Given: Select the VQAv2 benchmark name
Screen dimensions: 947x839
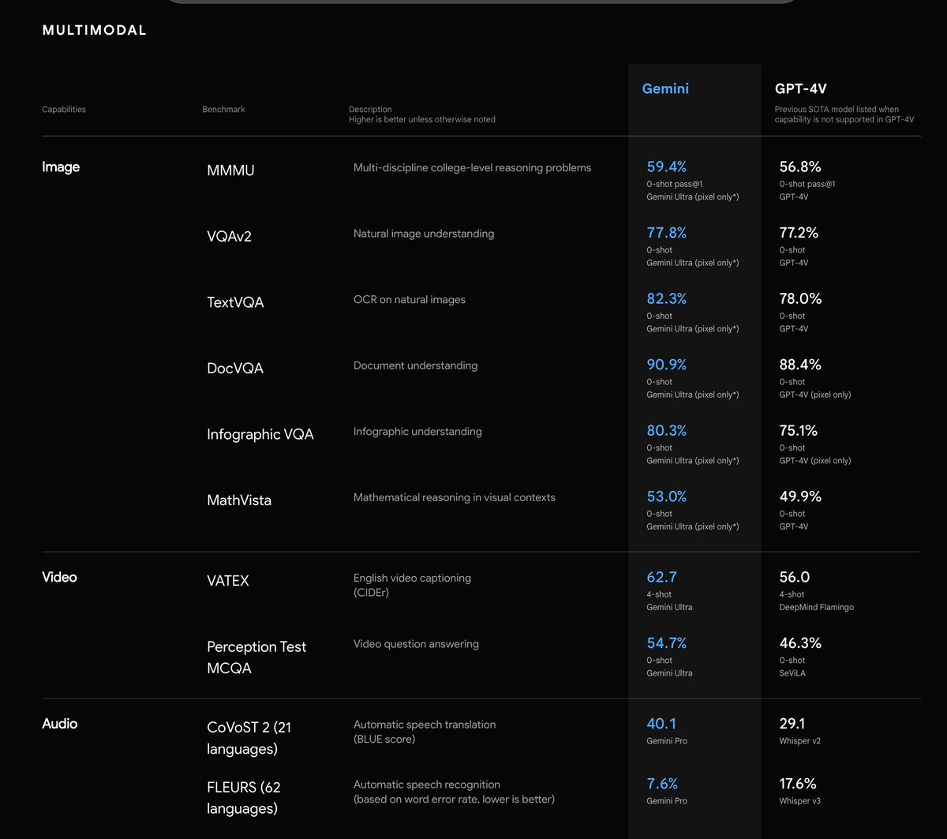Looking at the screenshot, I should coord(229,236).
